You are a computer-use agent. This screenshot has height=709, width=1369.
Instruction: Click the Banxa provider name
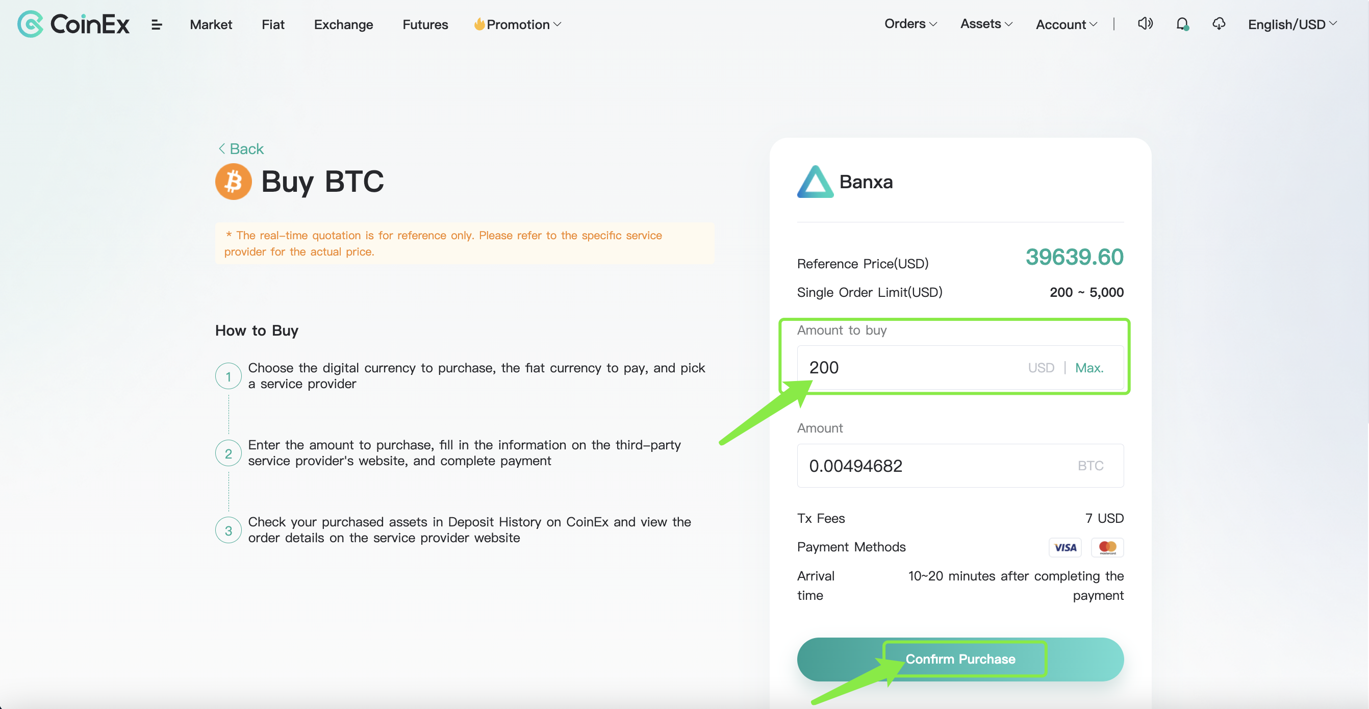coord(866,182)
